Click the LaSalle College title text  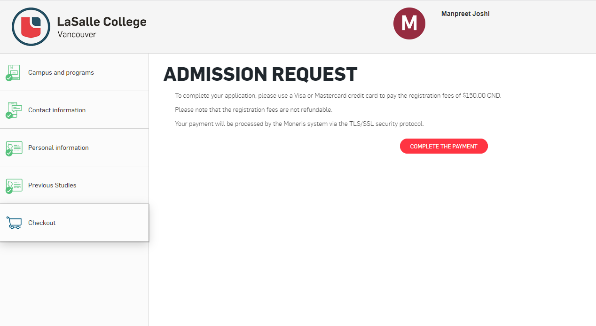(102, 22)
